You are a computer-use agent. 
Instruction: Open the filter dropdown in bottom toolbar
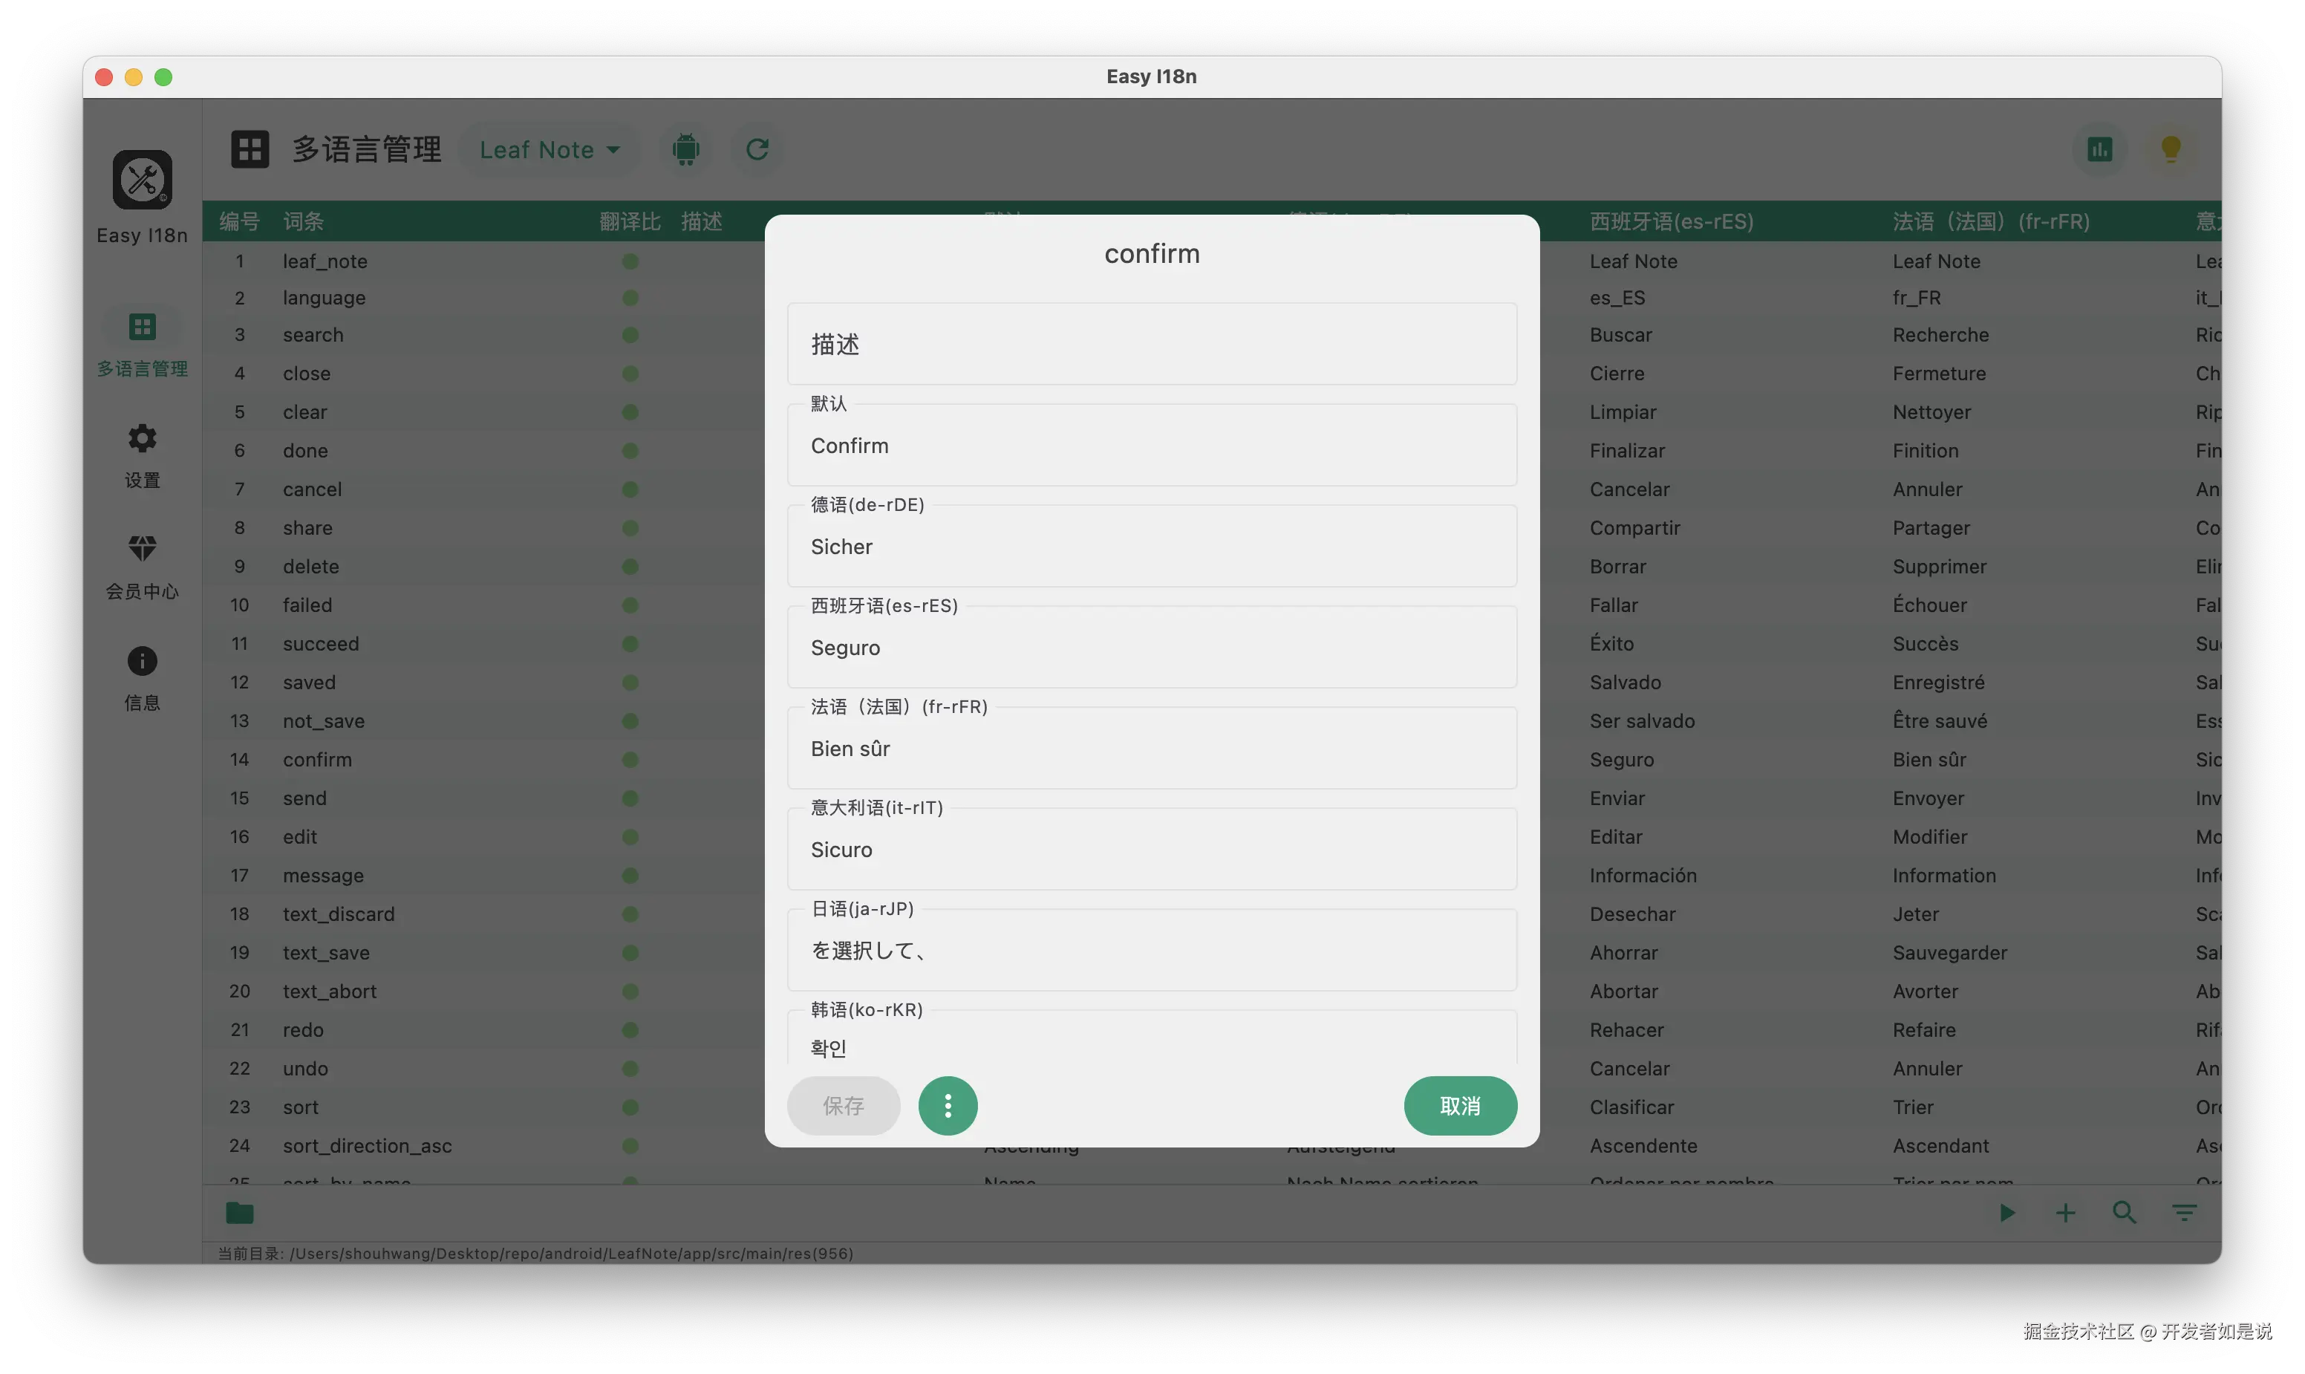(2184, 1212)
